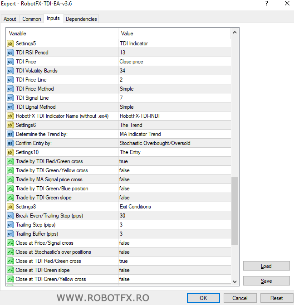Click the icon beside Trailing Step (pips)
This screenshot has width=294, height=305.
coord(10,225)
